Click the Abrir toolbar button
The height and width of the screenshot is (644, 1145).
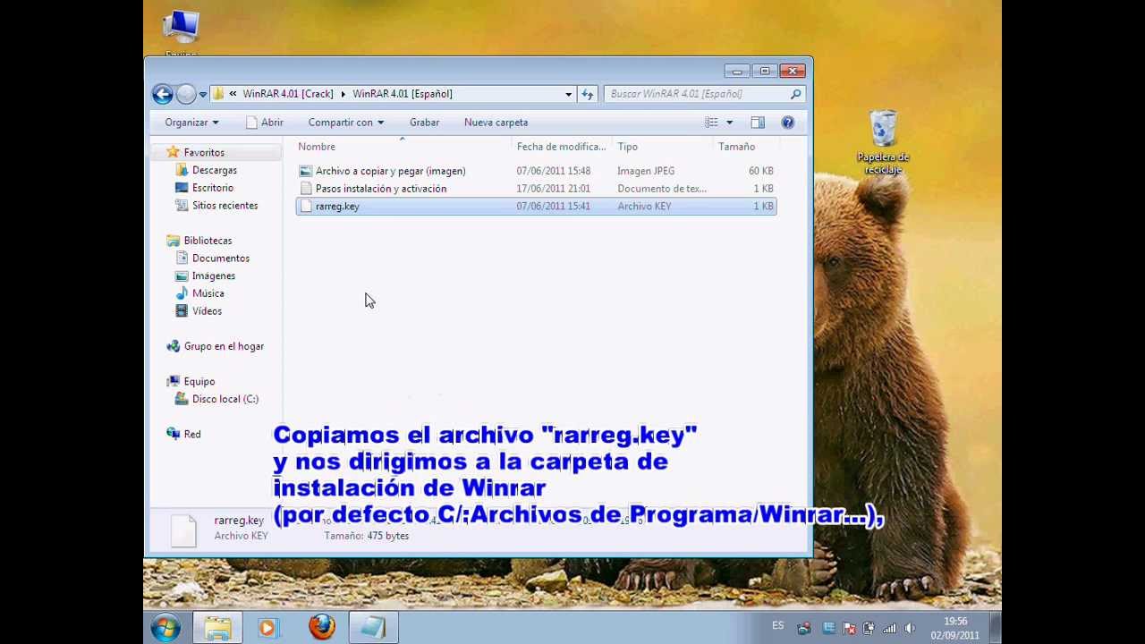coord(265,123)
